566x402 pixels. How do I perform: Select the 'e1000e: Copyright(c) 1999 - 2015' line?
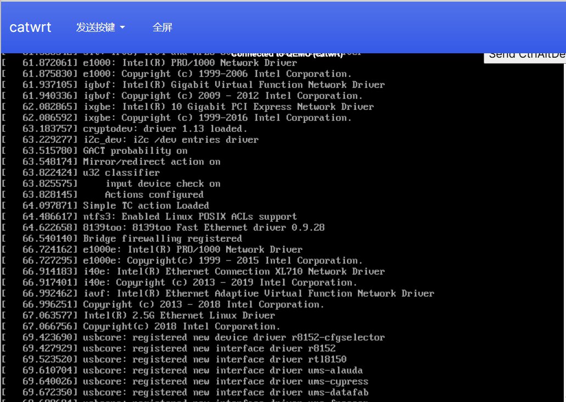[x=182, y=261]
